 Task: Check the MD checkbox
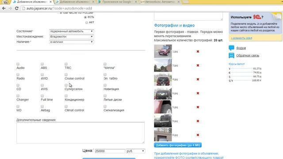coord(18,106)
